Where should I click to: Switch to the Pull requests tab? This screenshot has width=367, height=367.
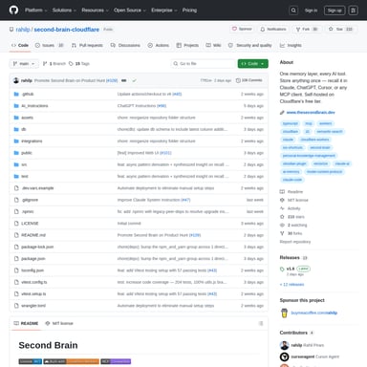coord(87,45)
